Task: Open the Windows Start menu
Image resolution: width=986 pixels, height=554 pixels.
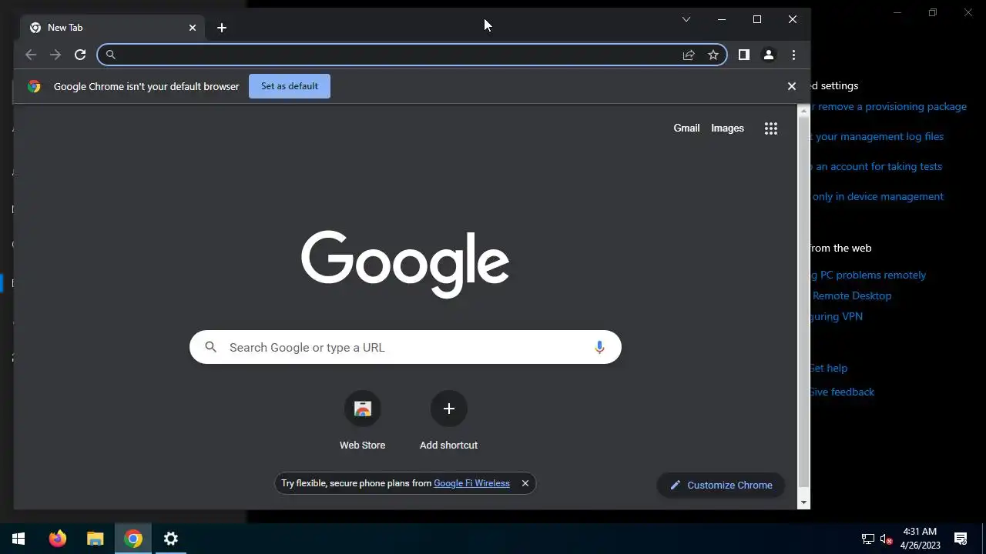Action: point(18,539)
